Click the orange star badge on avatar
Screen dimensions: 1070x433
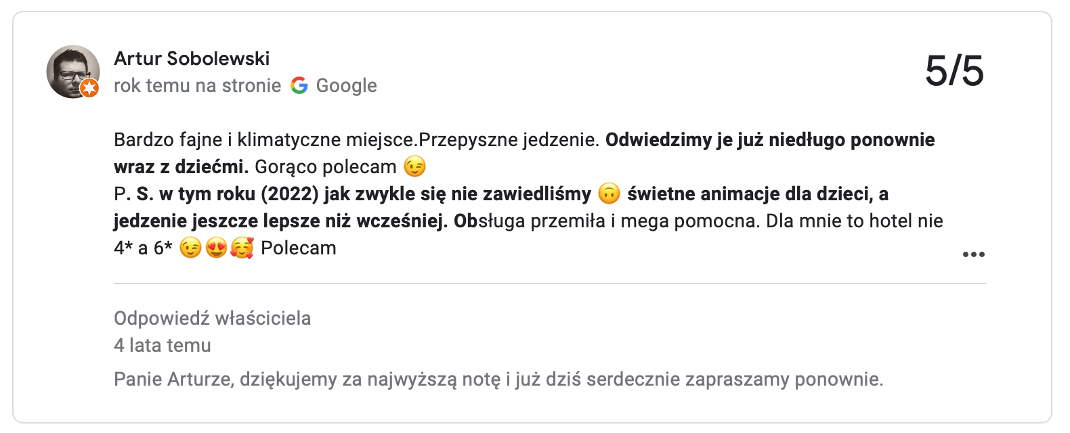(89, 89)
